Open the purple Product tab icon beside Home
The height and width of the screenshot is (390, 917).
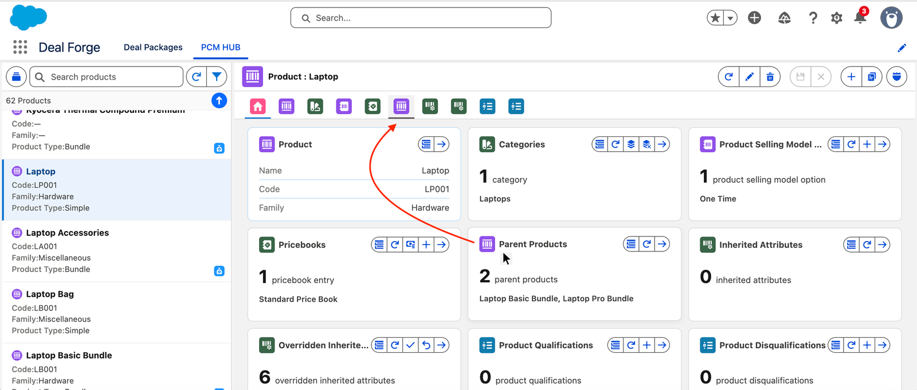click(287, 106)
